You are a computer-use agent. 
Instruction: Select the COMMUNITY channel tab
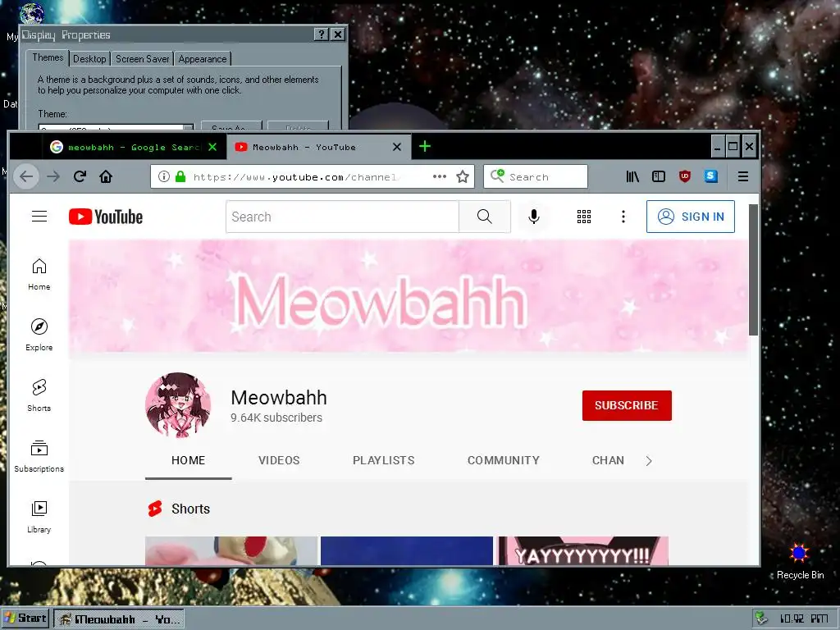[504, 460]
